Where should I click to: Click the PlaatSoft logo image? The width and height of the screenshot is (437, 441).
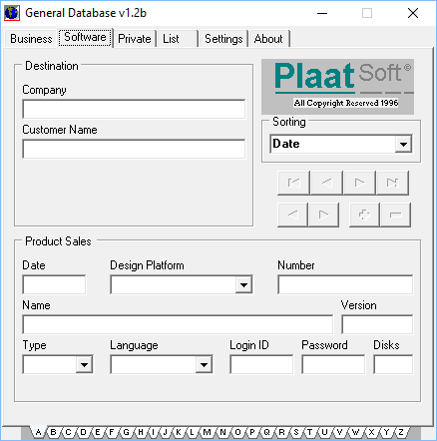click(x=337, y=87)
